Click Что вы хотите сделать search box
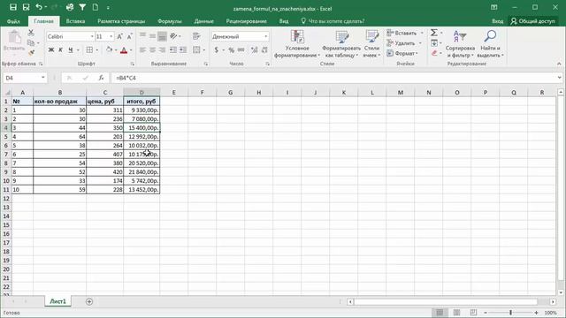 [333, 21]
